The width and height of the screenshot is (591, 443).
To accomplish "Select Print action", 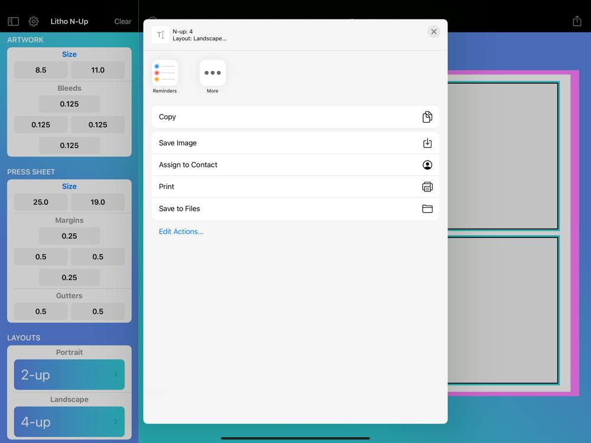I will [x=295, y=187].
